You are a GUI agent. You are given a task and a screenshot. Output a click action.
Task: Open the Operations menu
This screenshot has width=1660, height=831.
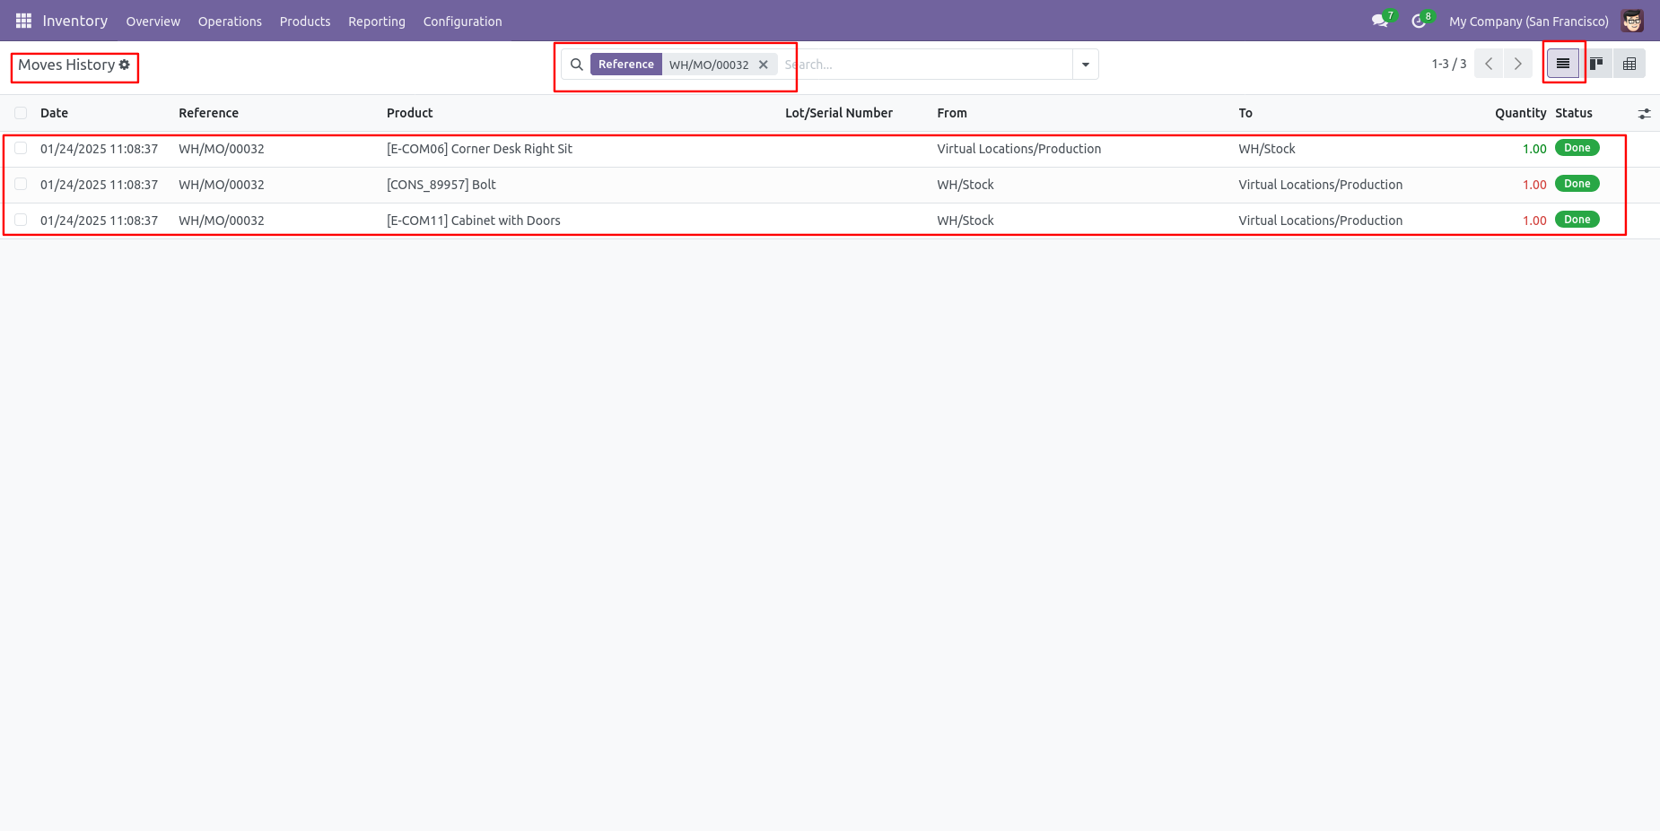pyautogui.click(x=230, y=22)
